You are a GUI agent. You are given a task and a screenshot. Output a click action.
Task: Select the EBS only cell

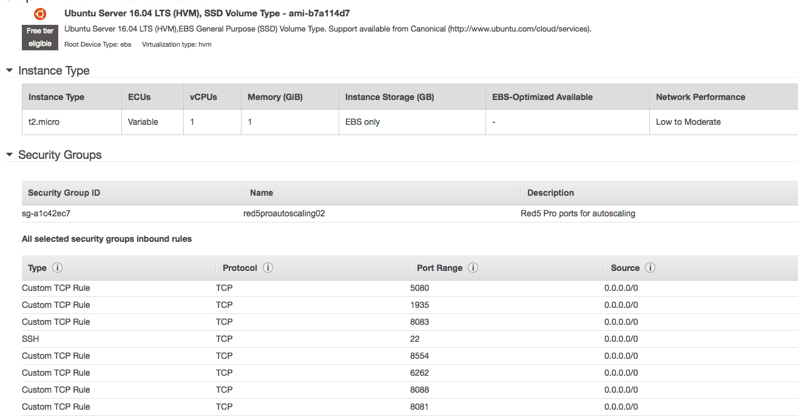(x=362, y=122)
